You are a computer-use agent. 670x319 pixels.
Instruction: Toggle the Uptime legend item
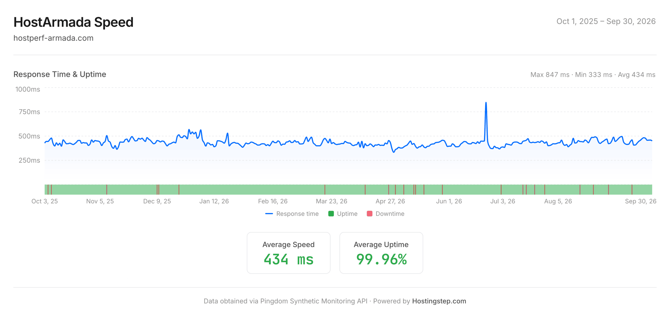343,214
